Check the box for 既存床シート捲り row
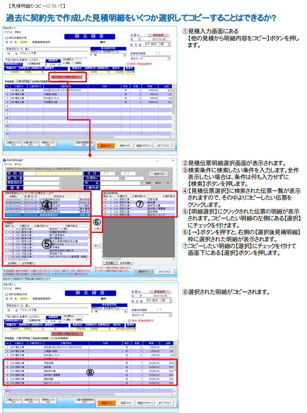This screenshot has width=307, height=413. pos(7,229)
